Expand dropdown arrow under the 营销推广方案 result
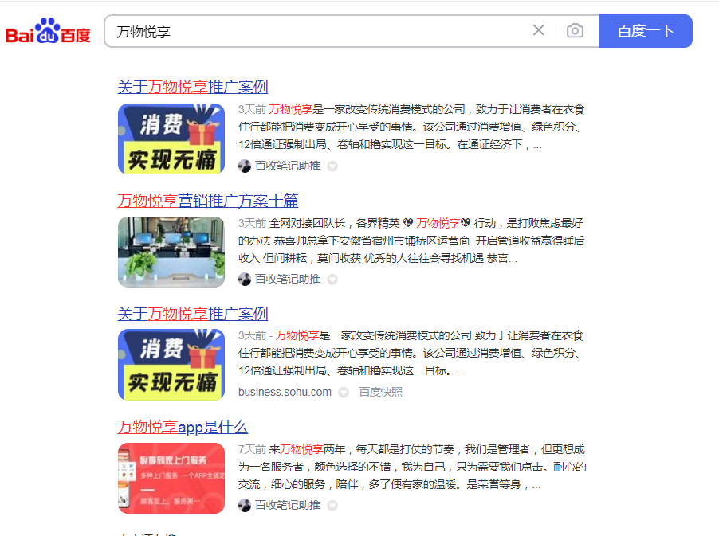 tap(332, 280)
